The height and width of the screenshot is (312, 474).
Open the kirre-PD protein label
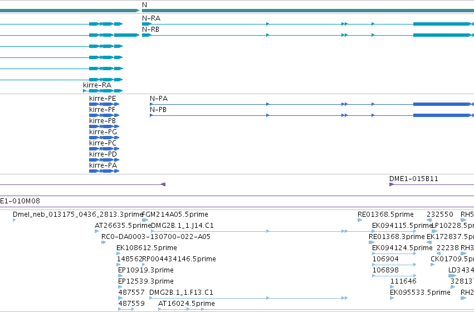[103, 154]
